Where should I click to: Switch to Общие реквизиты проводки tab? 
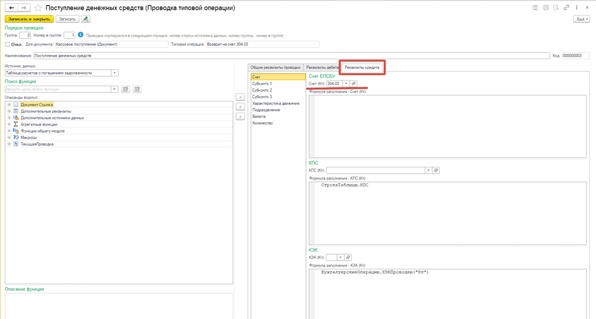pyautogui.click(x=275, y=68)
